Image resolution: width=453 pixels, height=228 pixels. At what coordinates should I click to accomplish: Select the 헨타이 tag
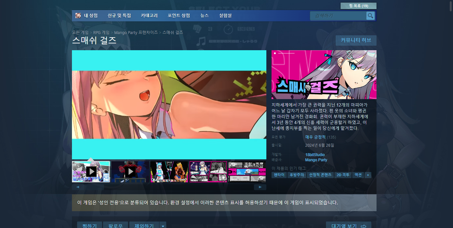(279, 175)
